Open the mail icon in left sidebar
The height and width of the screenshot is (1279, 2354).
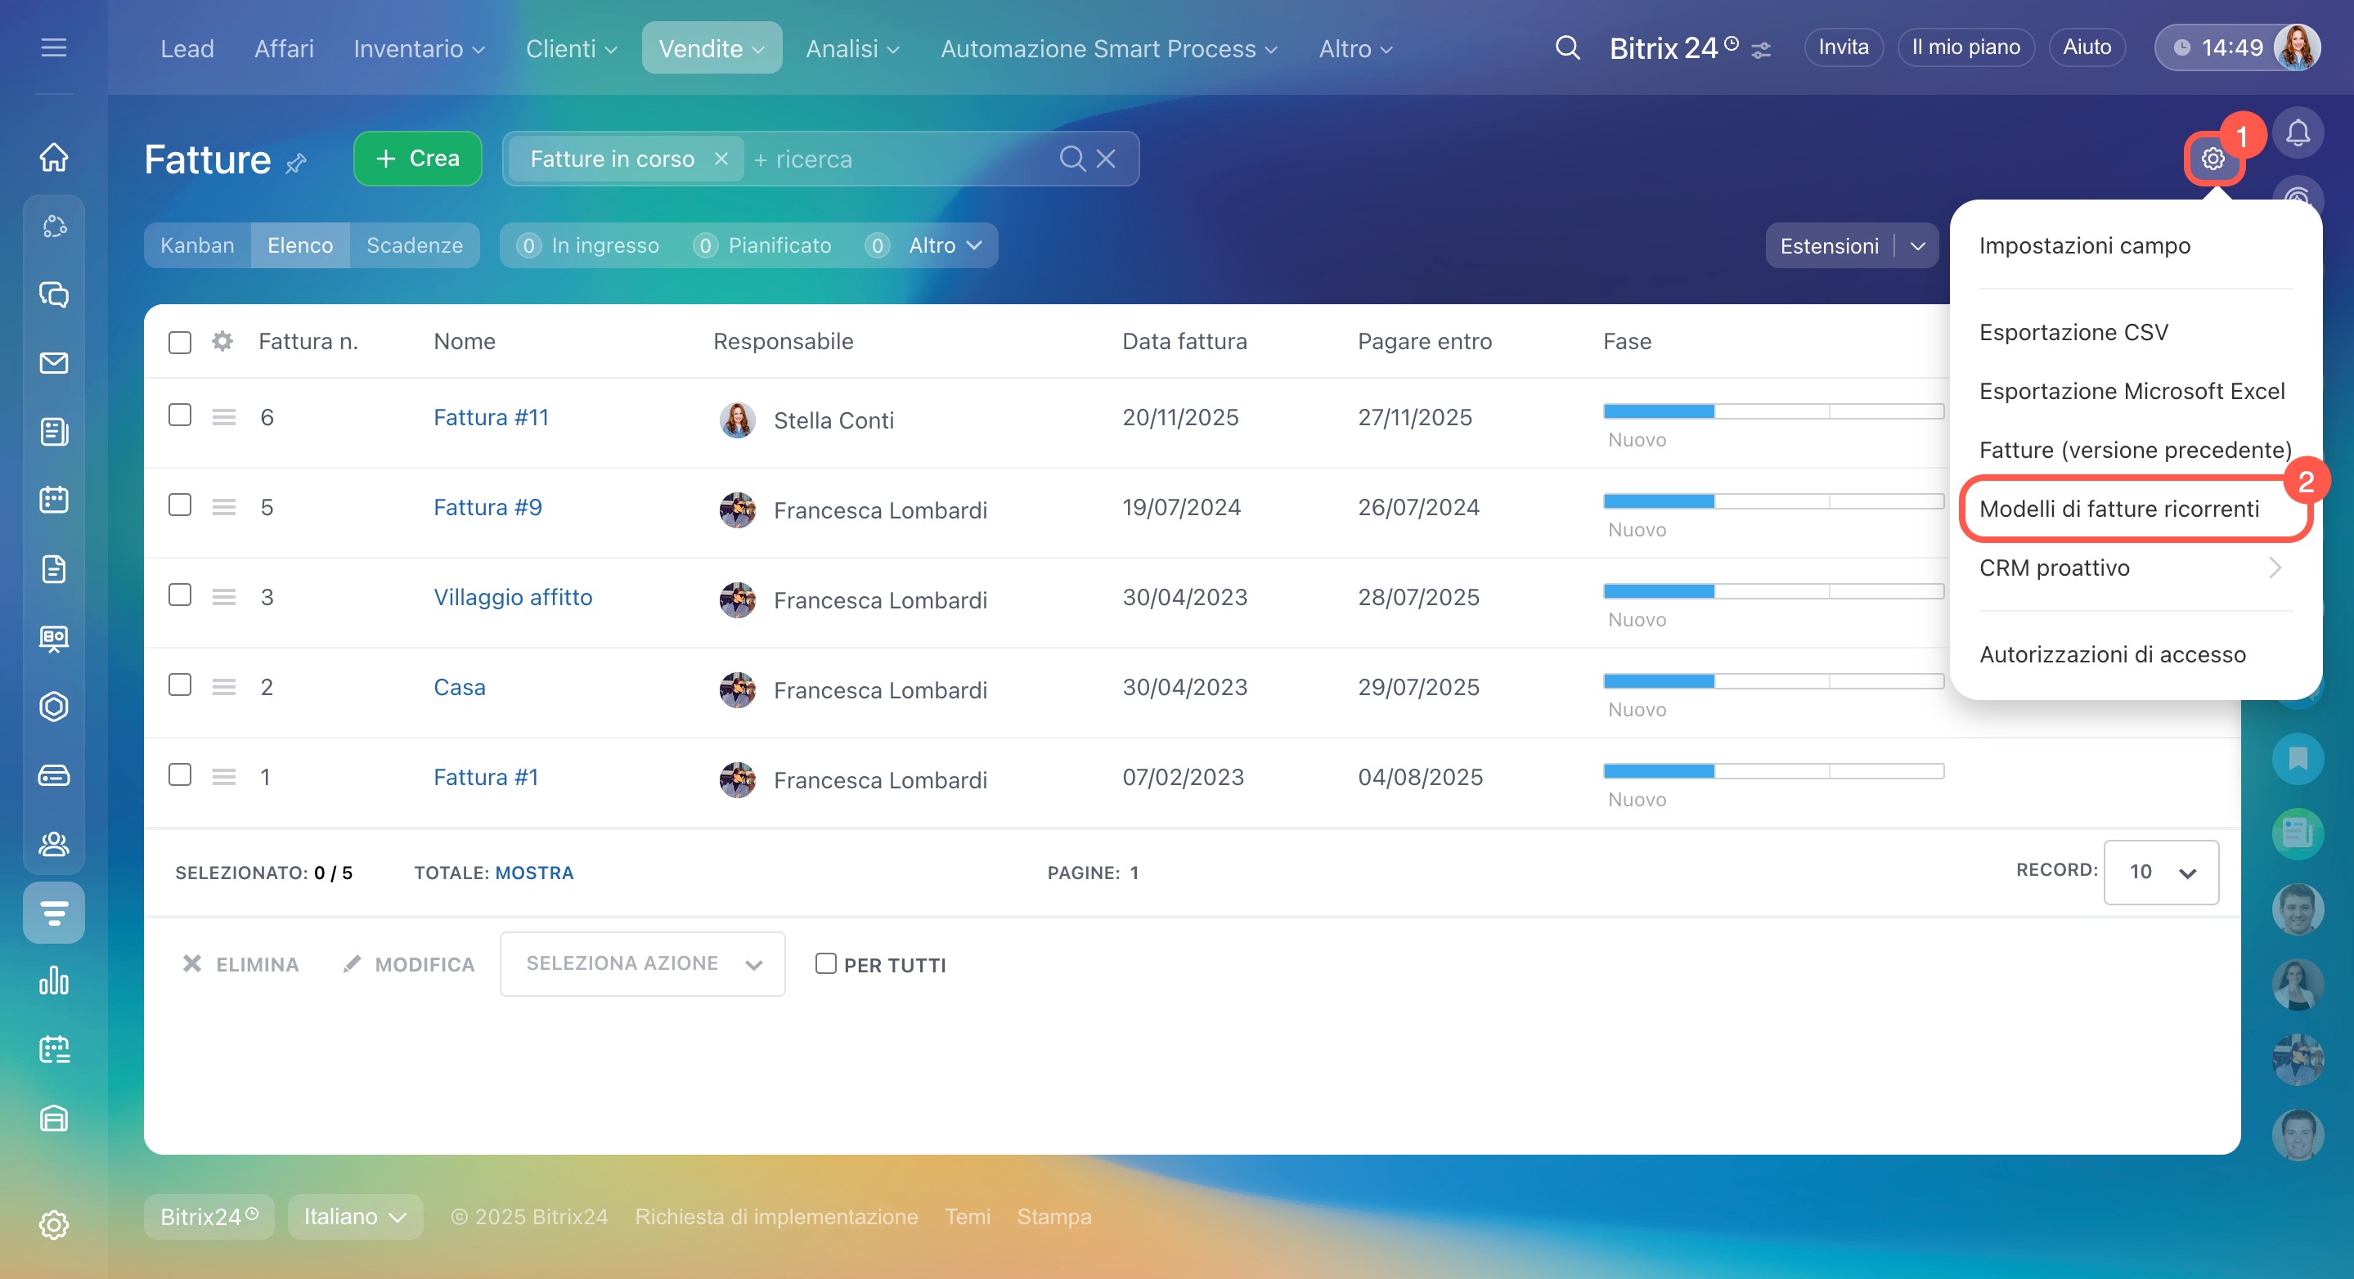click(x=54, y=364)
